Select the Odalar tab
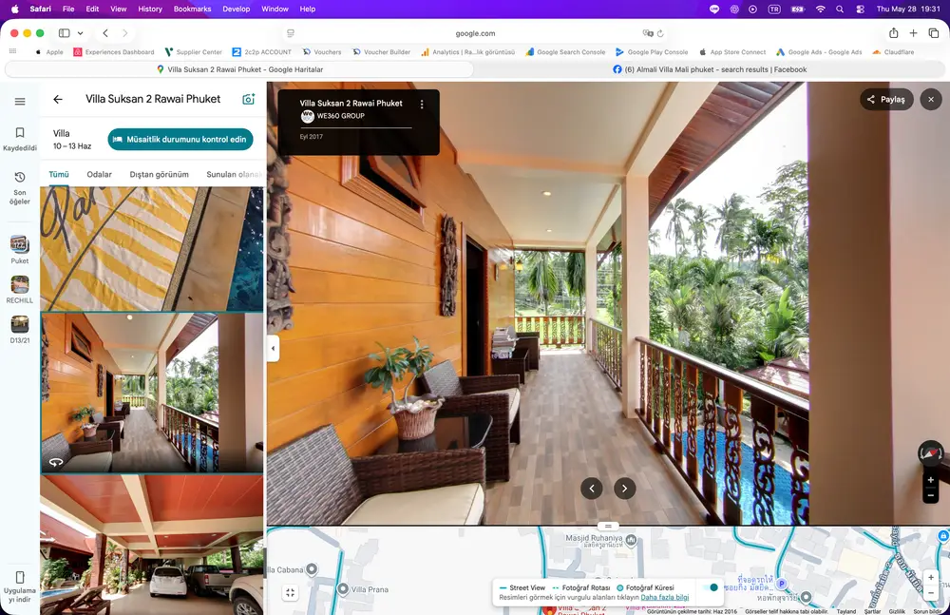Image resolution: width=950 pixels, height=615 pixels. point(100,175)
